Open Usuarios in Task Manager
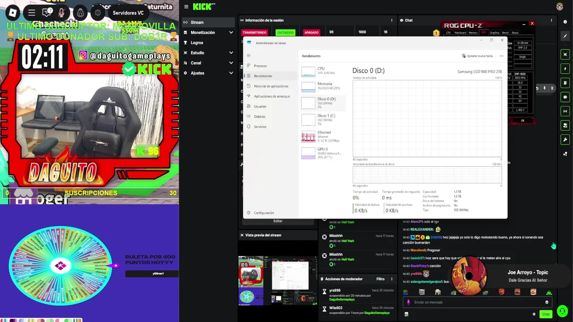Image resolution: width=573 pixels, height=322 pixels. (271, 106)
